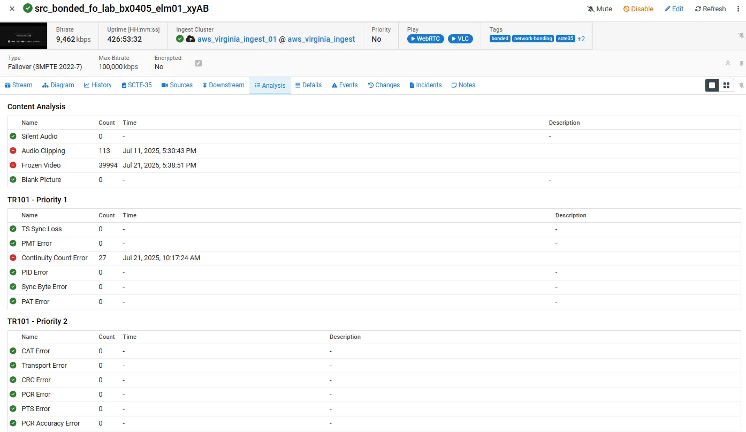Click the green check icon in Ingest Cluster
This screenshot has width=746, height=432.
pos(180,39)
